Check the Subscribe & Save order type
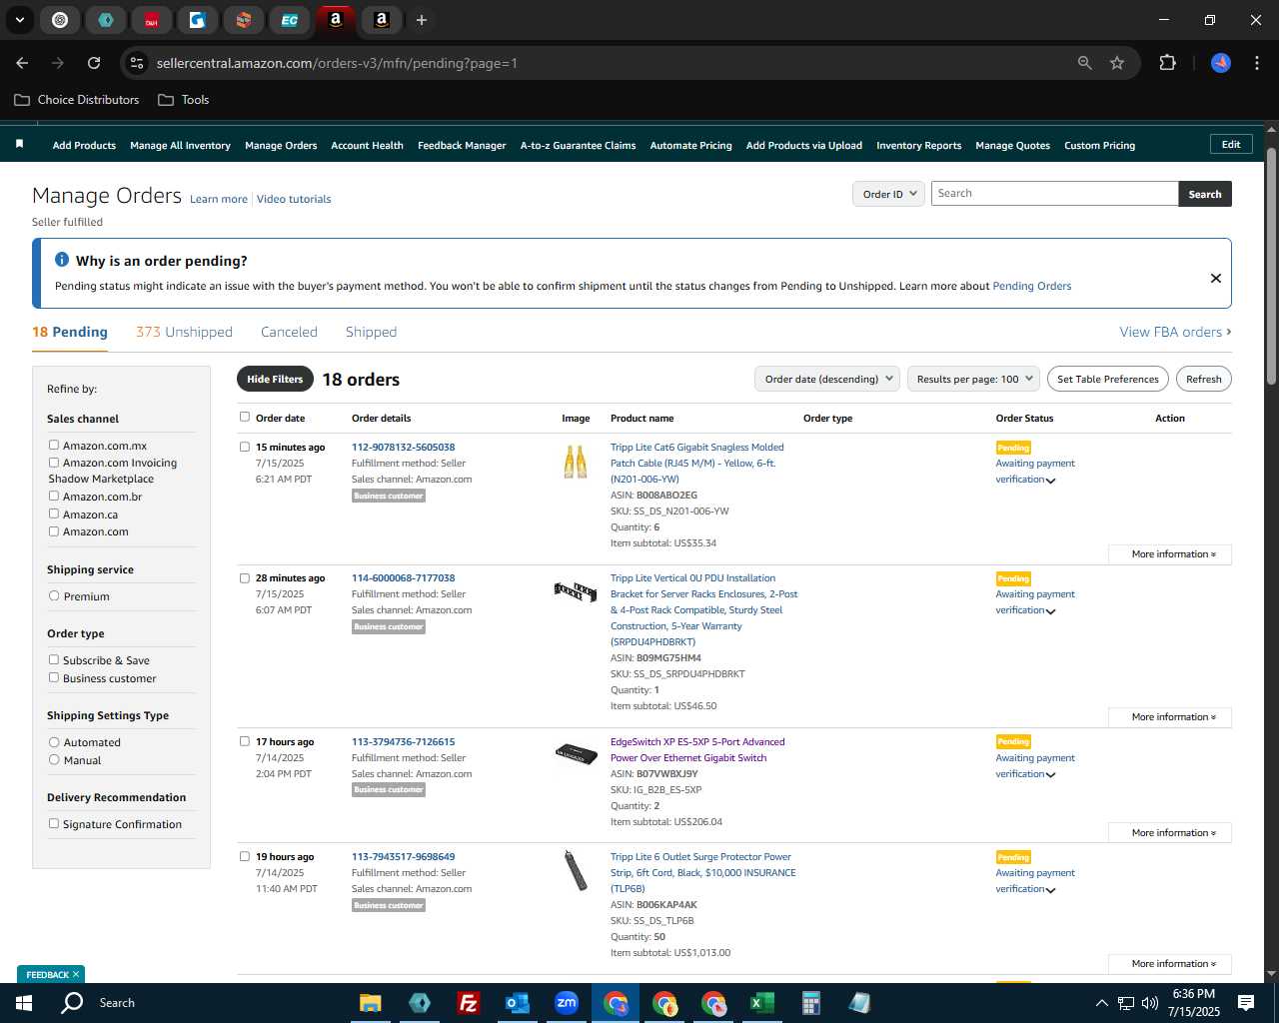 tap(54, 659)
